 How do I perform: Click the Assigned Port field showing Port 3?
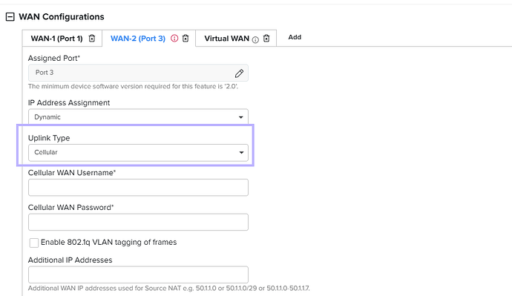tap(138, 73)
